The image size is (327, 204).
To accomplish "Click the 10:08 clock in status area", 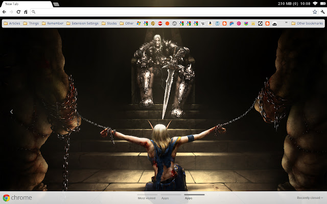I will (305, 4).
